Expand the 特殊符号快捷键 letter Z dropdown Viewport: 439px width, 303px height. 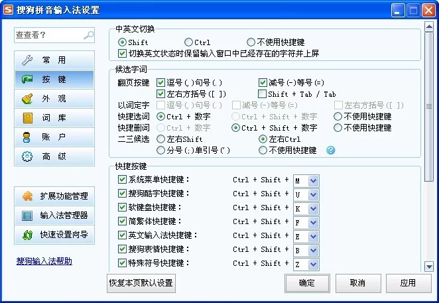314,264
